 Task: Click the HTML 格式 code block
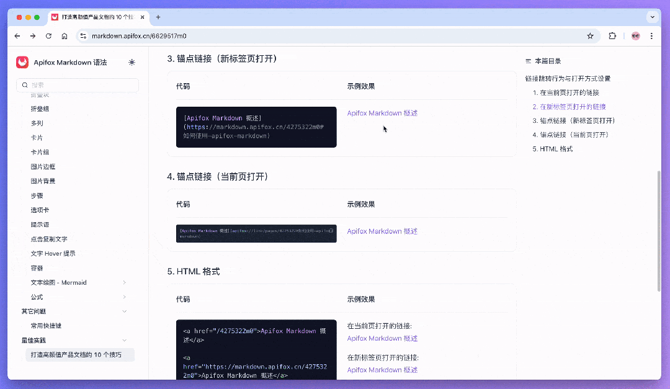(x=256, y=350)
